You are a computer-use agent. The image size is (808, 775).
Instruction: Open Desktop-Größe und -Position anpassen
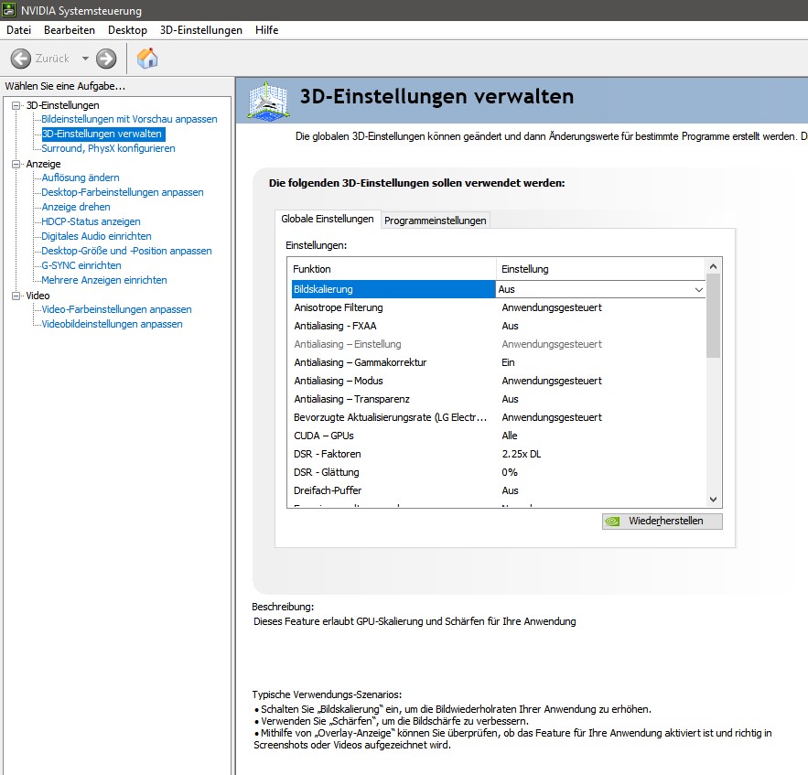pyautogui.click(x=127, y=251)
